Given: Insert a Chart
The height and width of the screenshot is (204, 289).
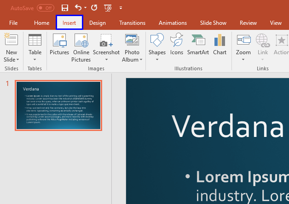Looking at the screenshot, I should coord(220,47).
